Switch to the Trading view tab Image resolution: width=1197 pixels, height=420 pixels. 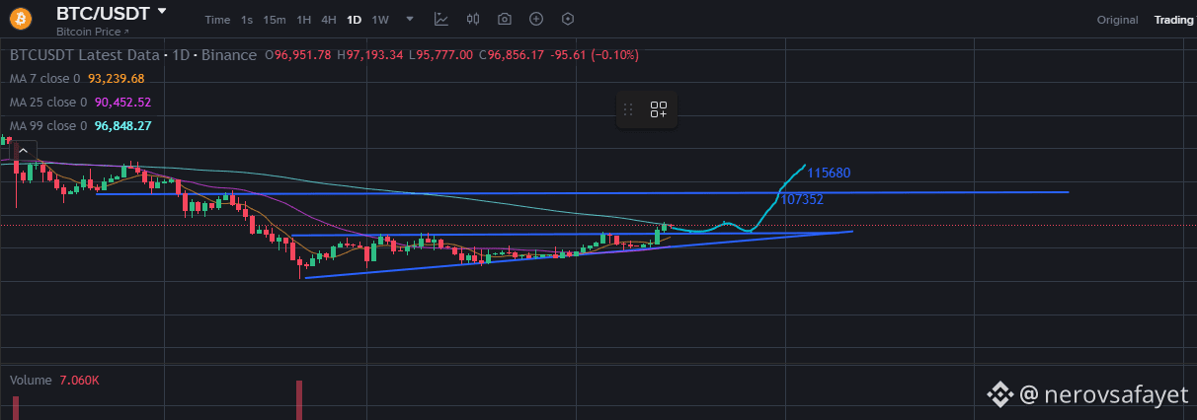coord(1174,20)
